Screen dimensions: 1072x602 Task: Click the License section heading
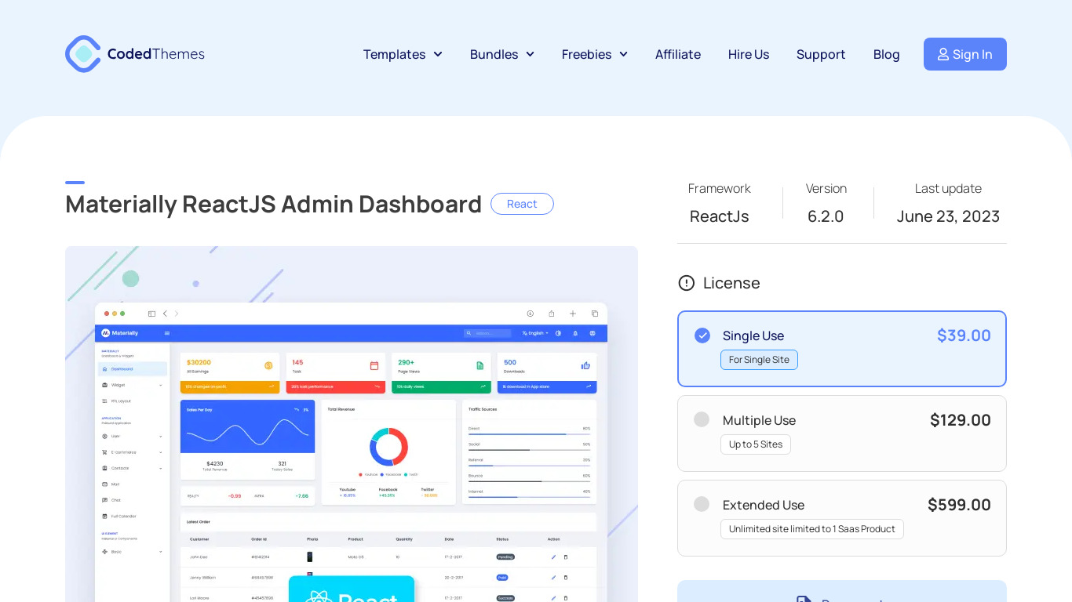tap(731, 283)
